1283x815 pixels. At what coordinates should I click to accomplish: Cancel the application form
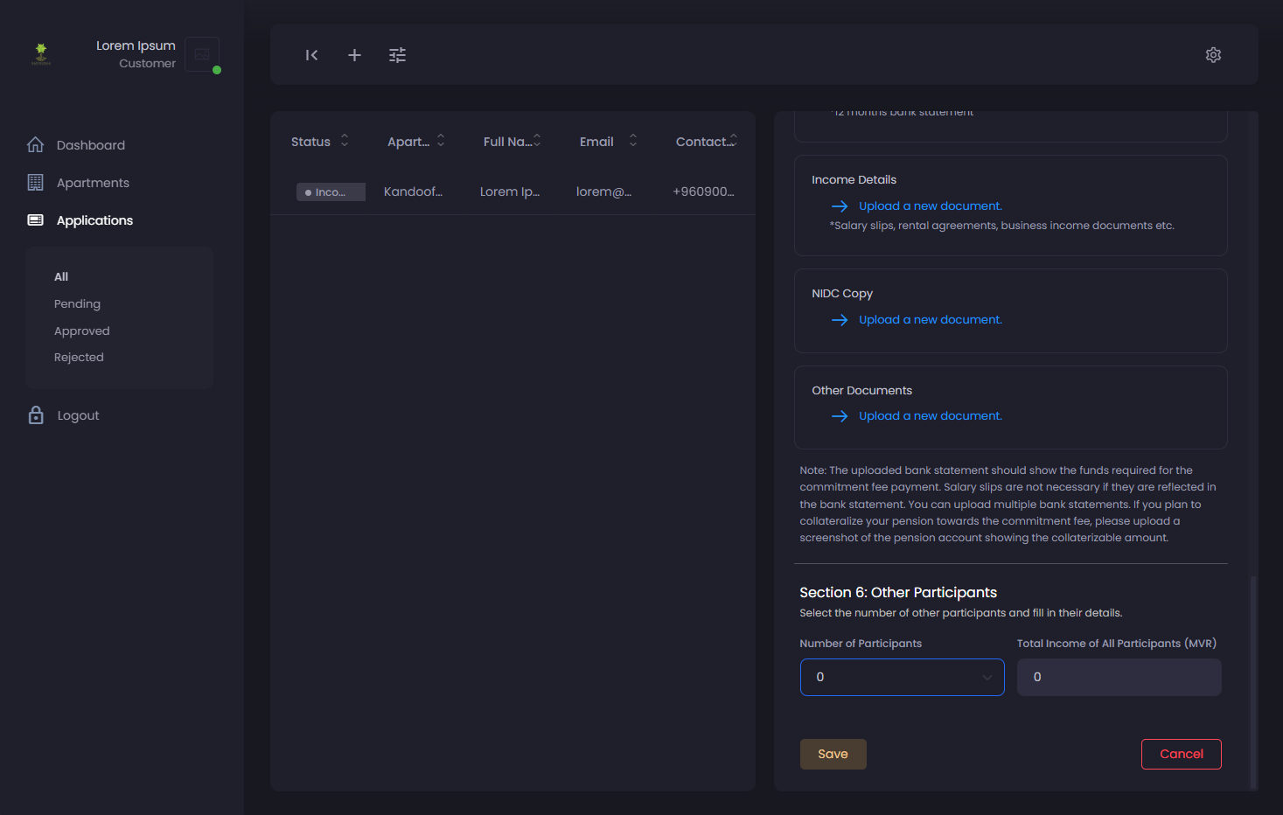[1181, 754]
